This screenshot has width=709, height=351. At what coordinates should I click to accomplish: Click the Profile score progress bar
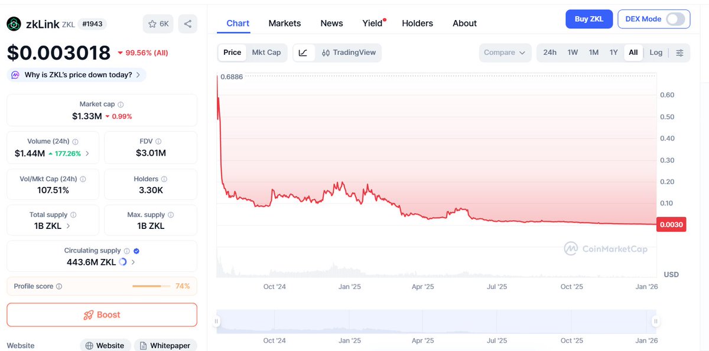(151, 286)
